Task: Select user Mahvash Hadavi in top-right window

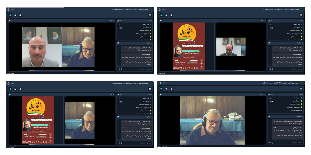Action: point(296,31)
